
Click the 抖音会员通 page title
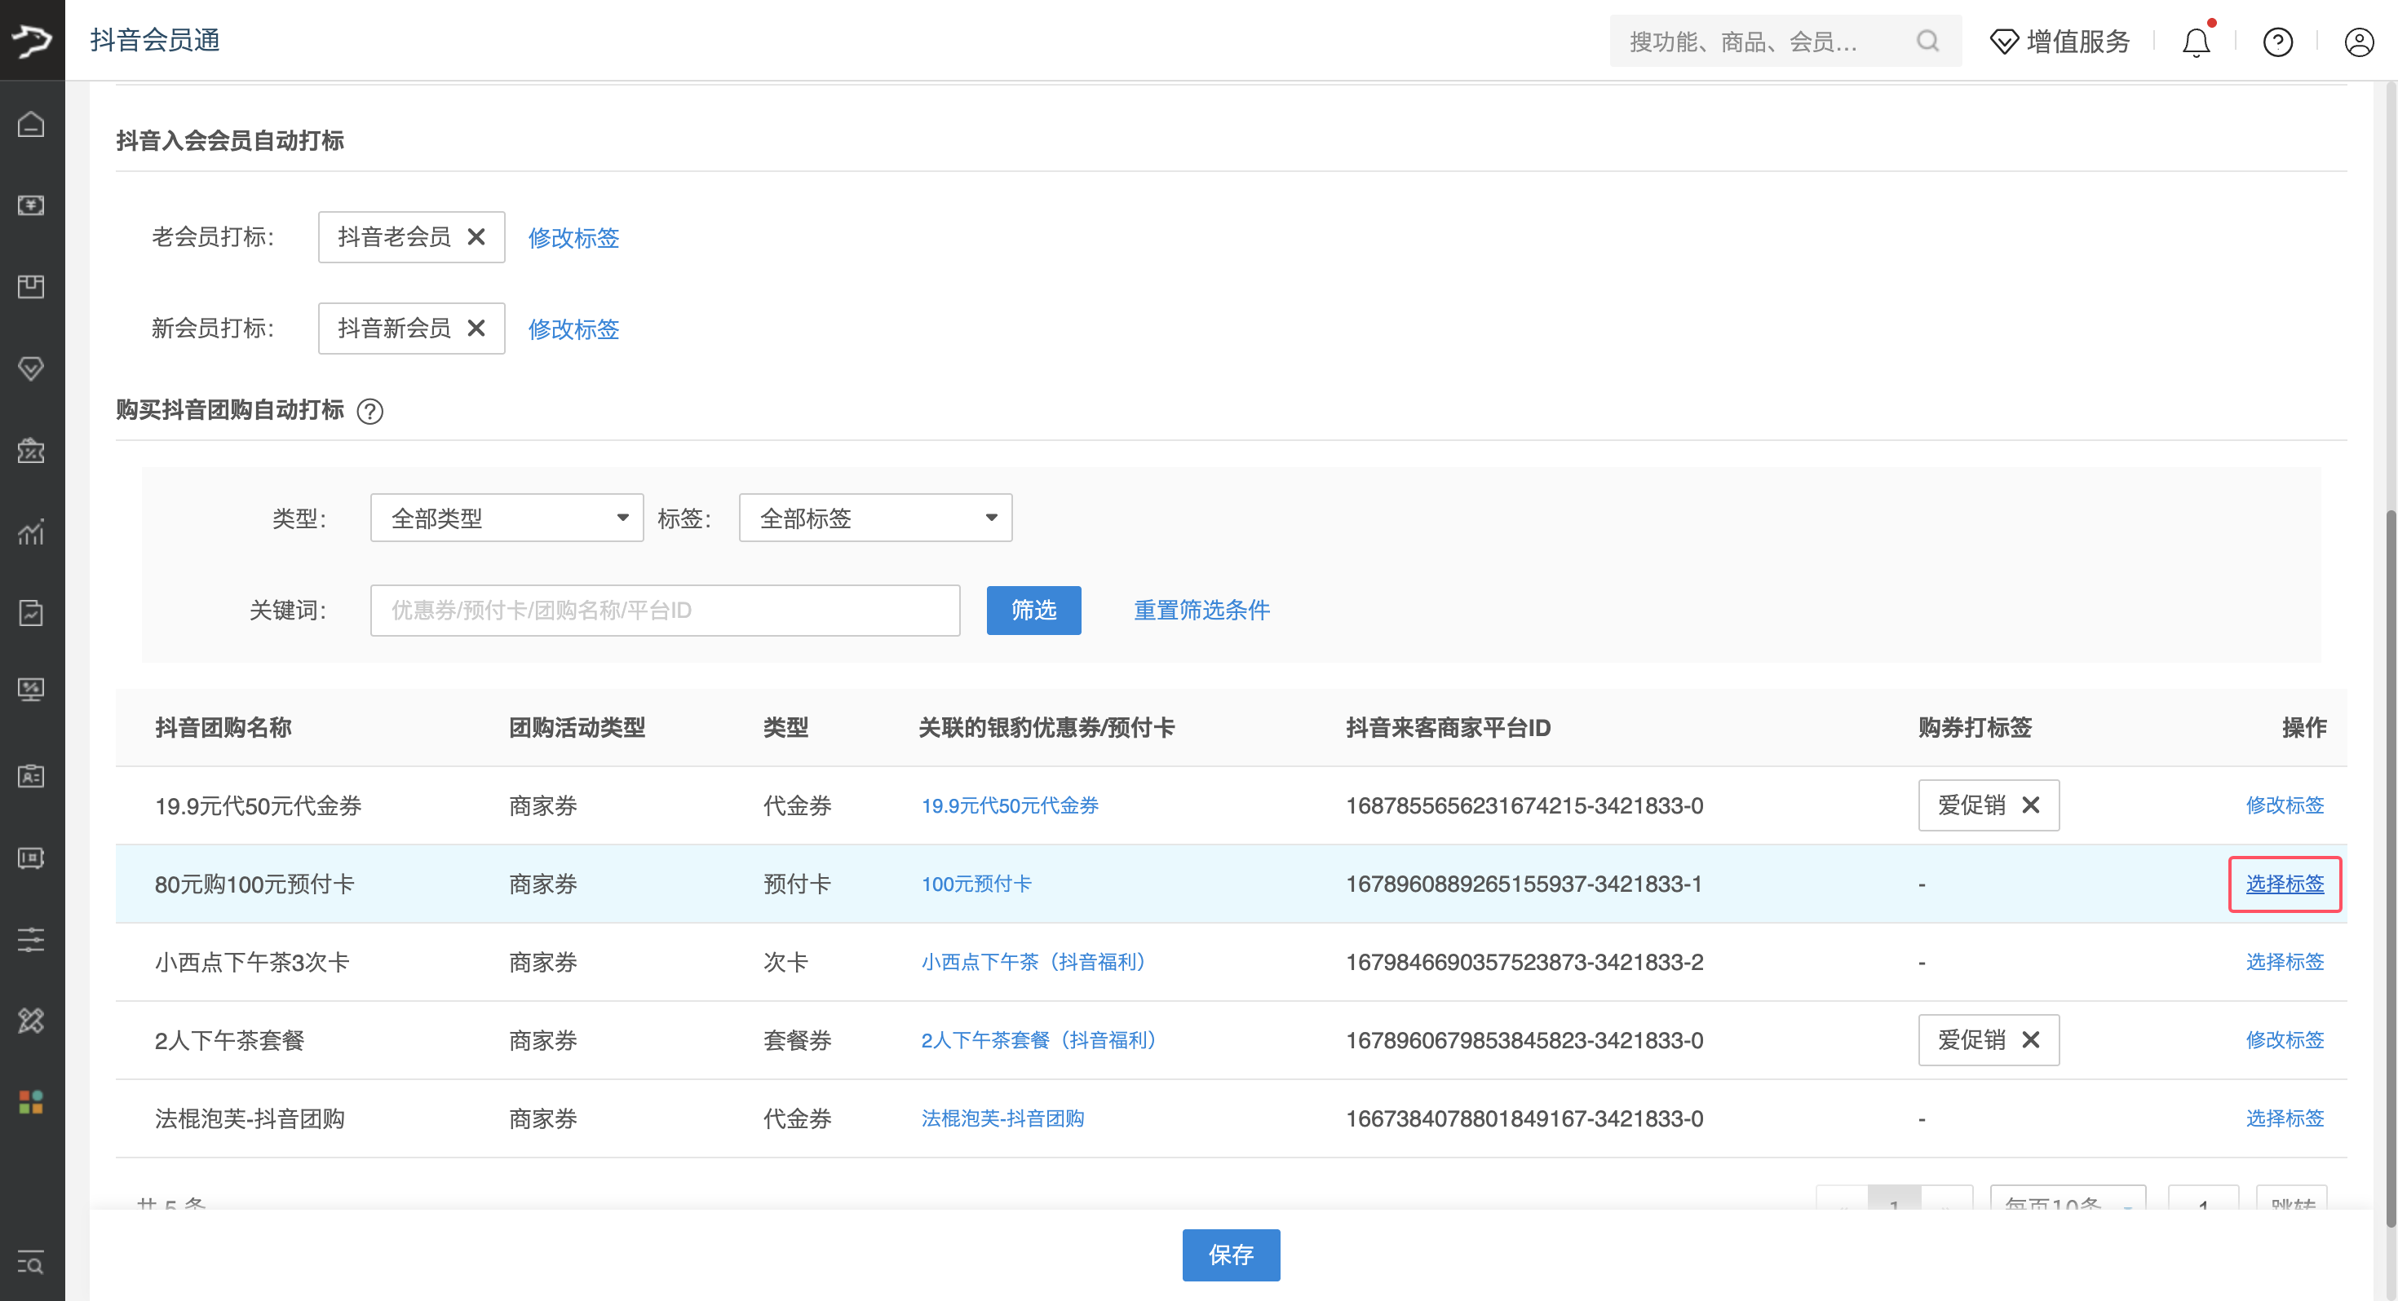[x=154, y=40]
